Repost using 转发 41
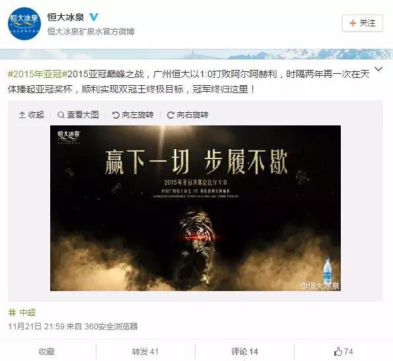The image size is (393, 361). pyautogui.click(x=145, y=352)
